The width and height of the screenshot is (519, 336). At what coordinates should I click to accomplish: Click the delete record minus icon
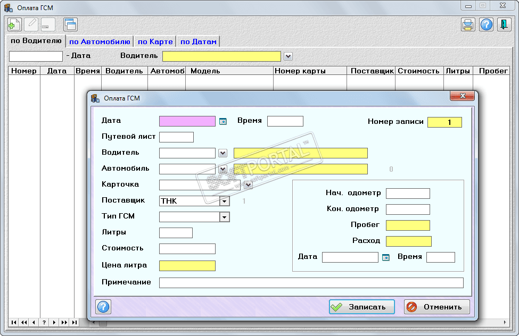click(47, 25)
